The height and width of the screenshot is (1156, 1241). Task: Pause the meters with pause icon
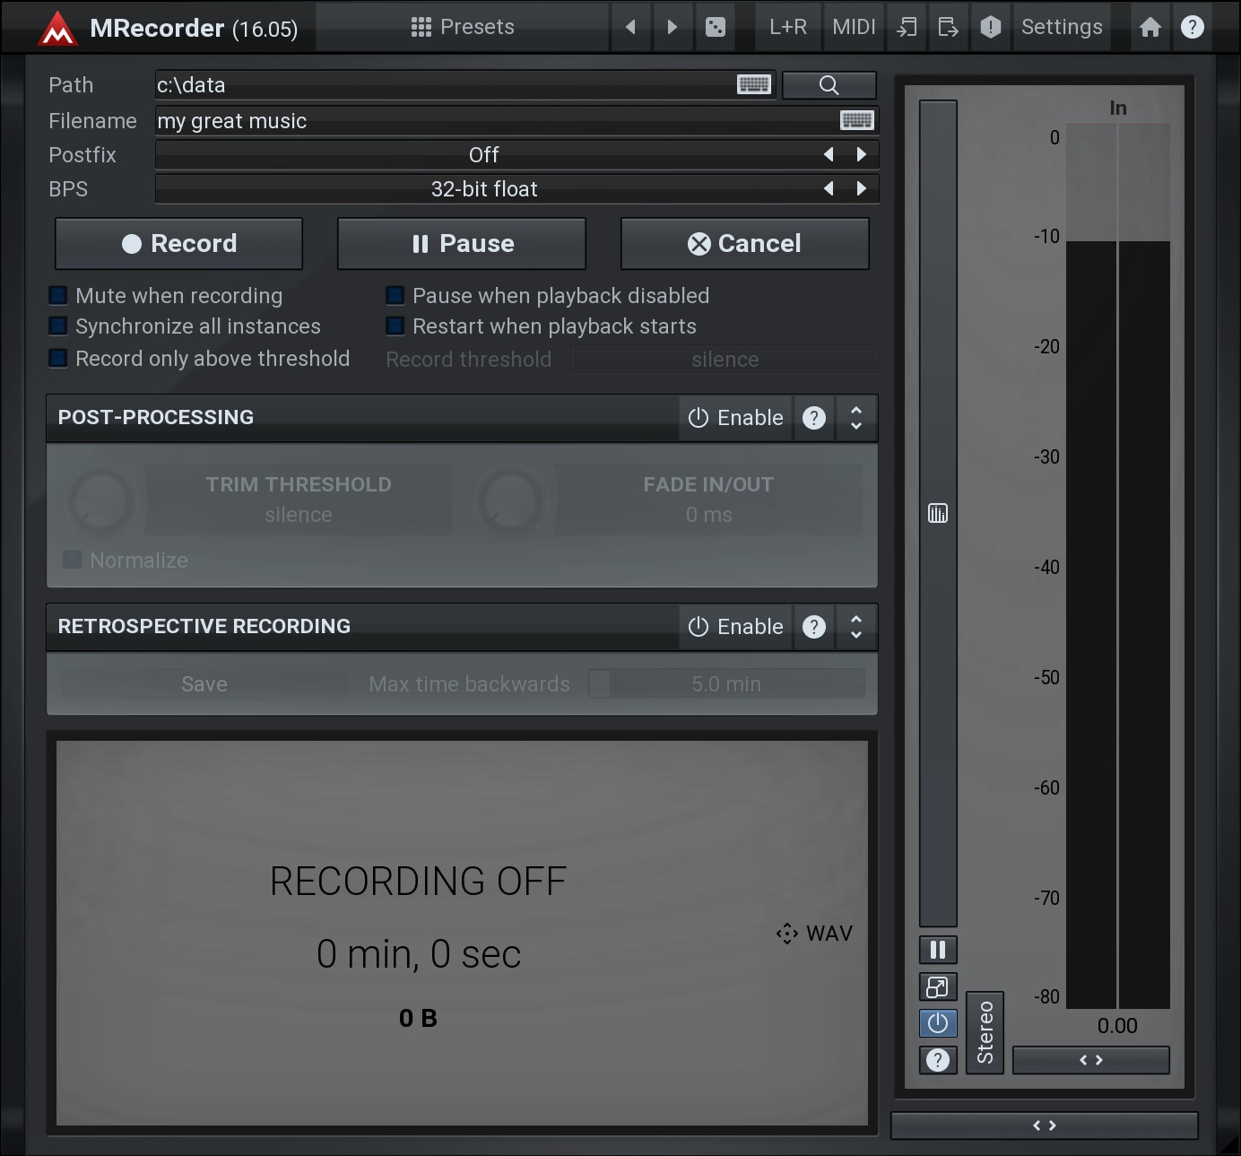pyautogui.click(x=938, y=950)
